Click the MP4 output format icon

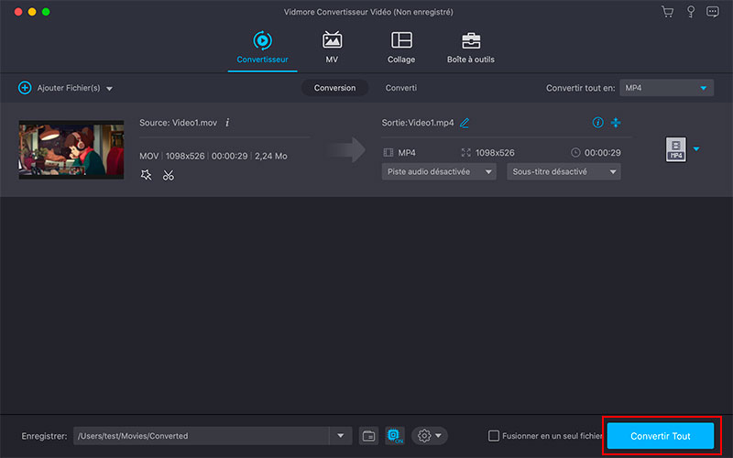[675, 150]
